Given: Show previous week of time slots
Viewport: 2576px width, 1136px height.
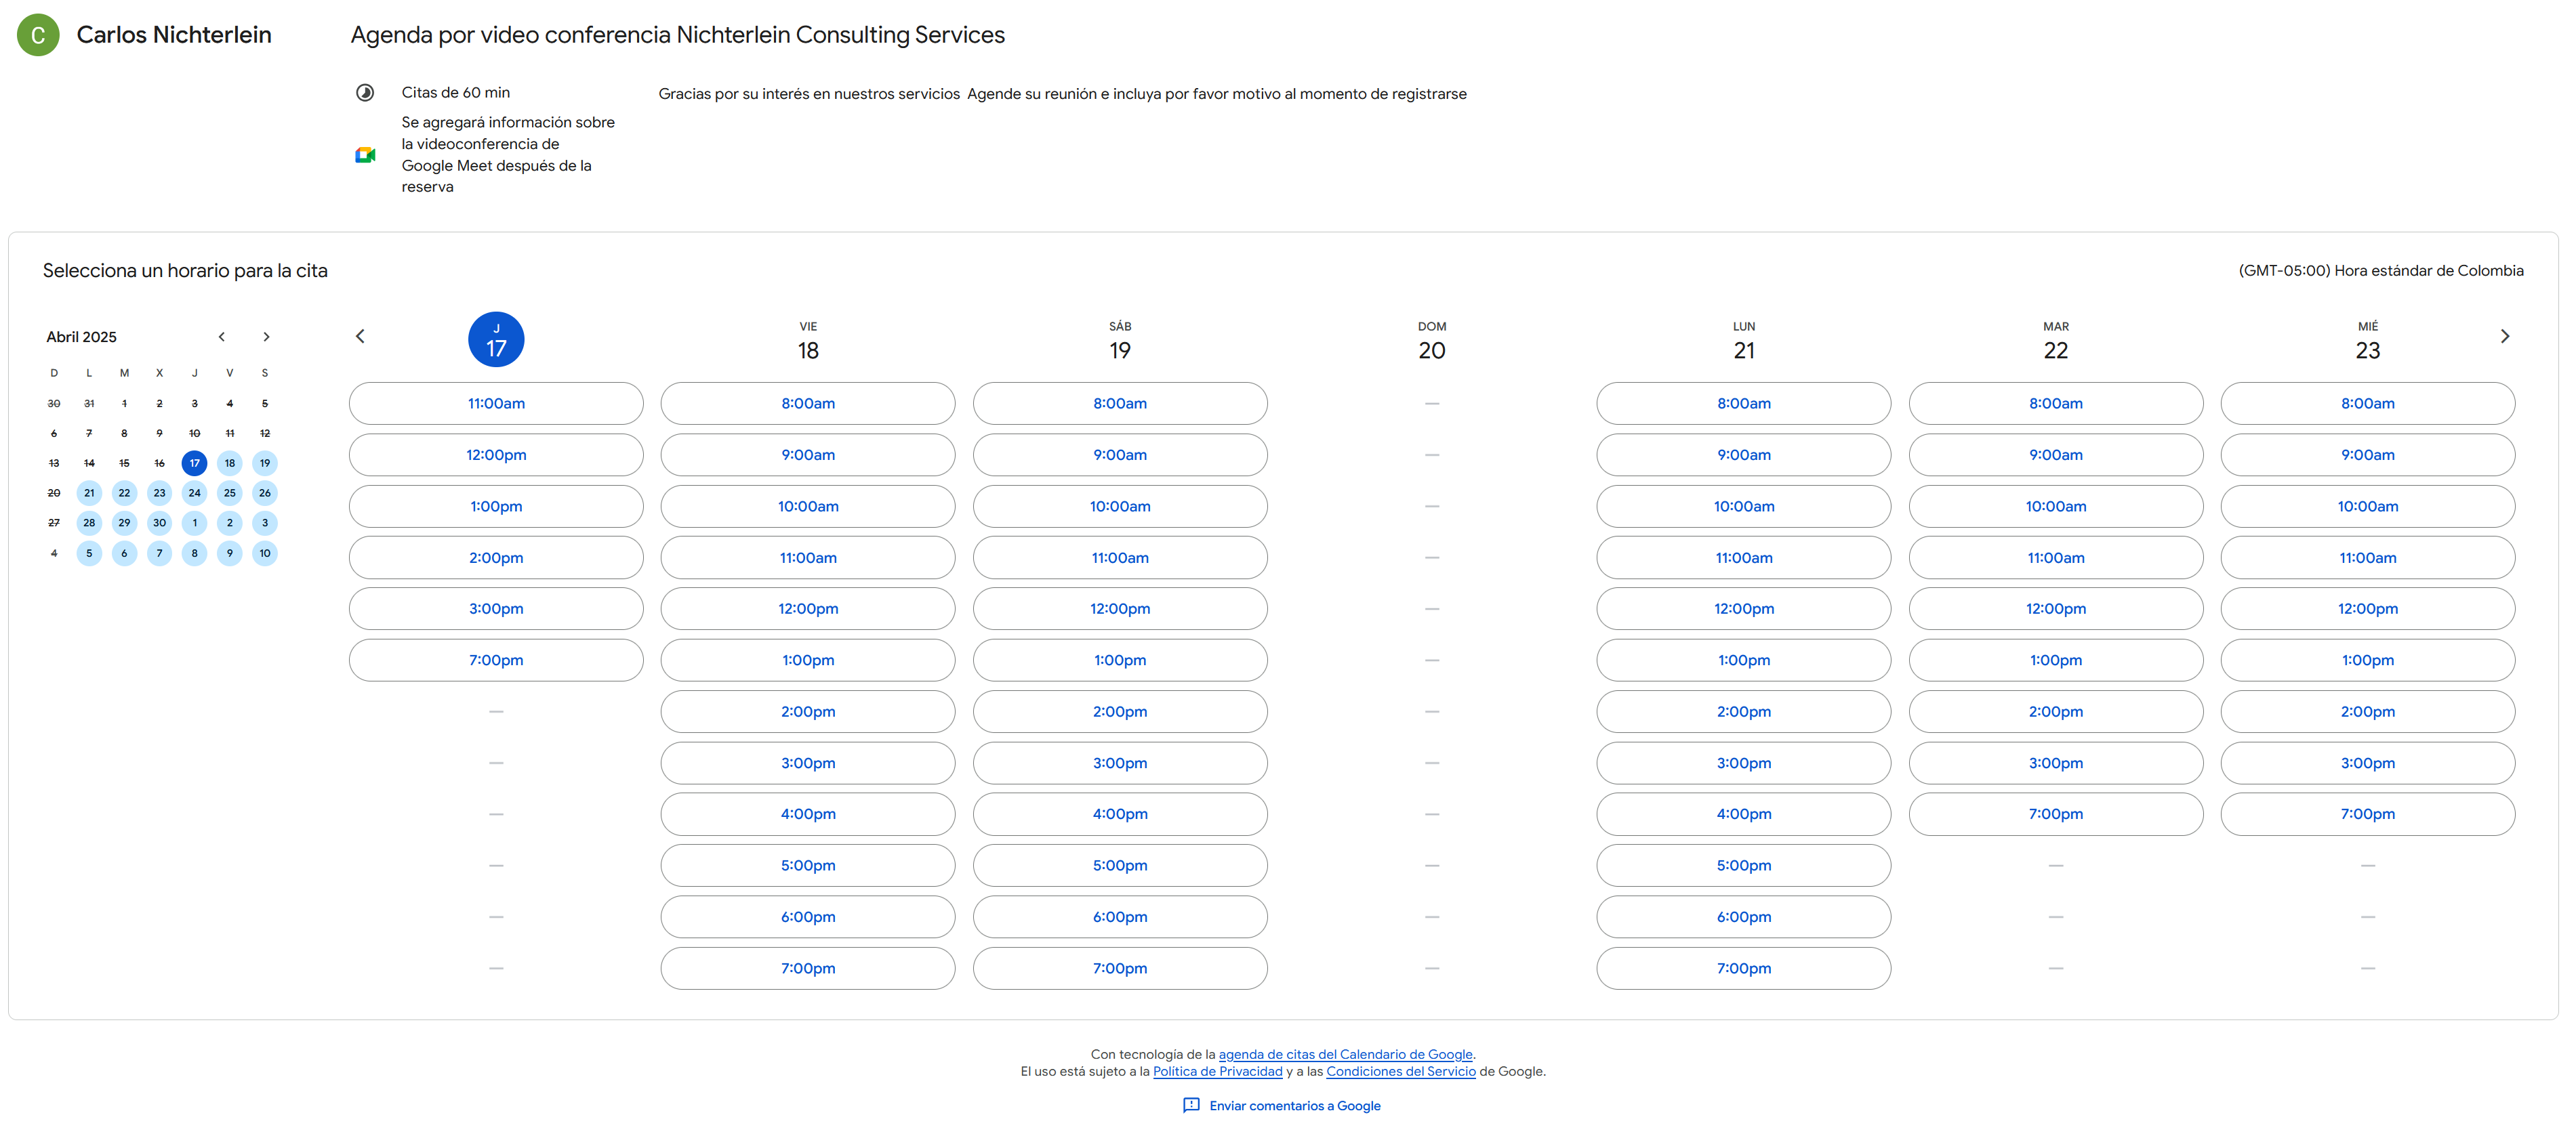Looking at the screenshot, I should click(x=361, y=337).
